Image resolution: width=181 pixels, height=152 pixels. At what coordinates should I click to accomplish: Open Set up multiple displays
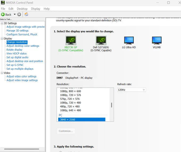point(20,69)
